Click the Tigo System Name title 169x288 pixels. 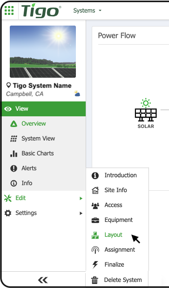pos(42,86)
